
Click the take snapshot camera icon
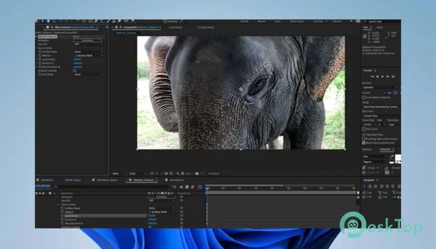click(197, 174)
